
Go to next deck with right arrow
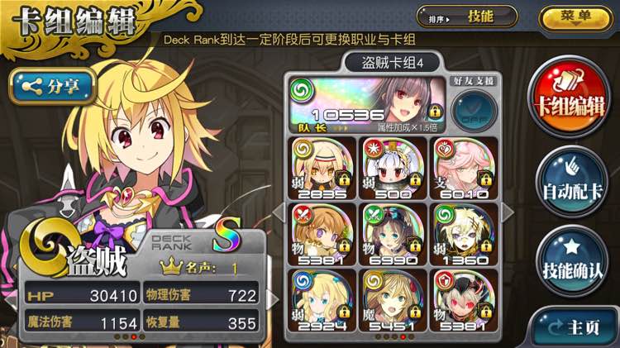coord(508,213)
